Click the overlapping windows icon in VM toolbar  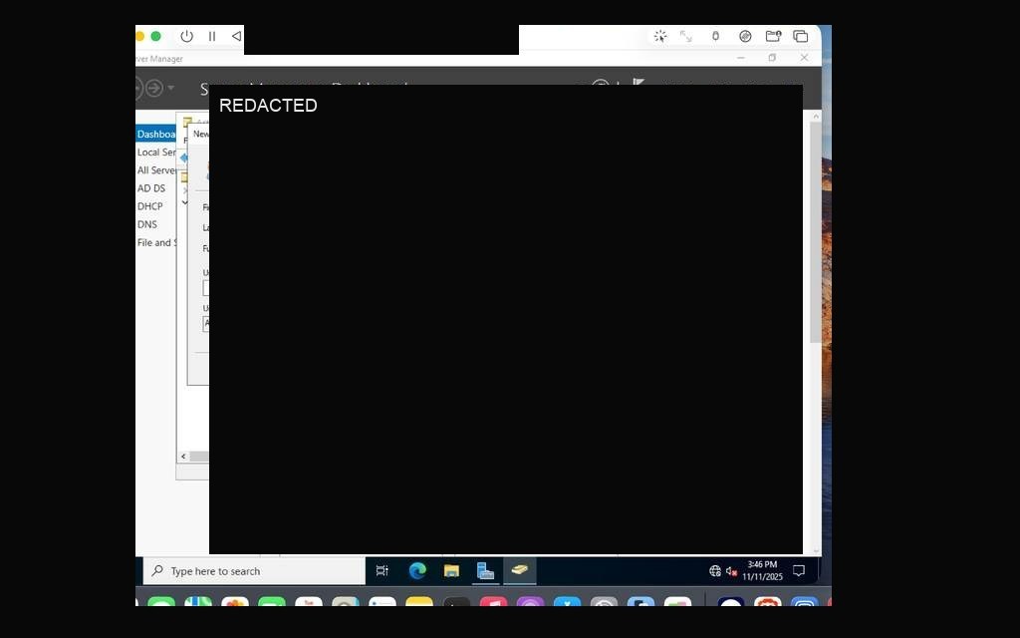click(801, 37)
